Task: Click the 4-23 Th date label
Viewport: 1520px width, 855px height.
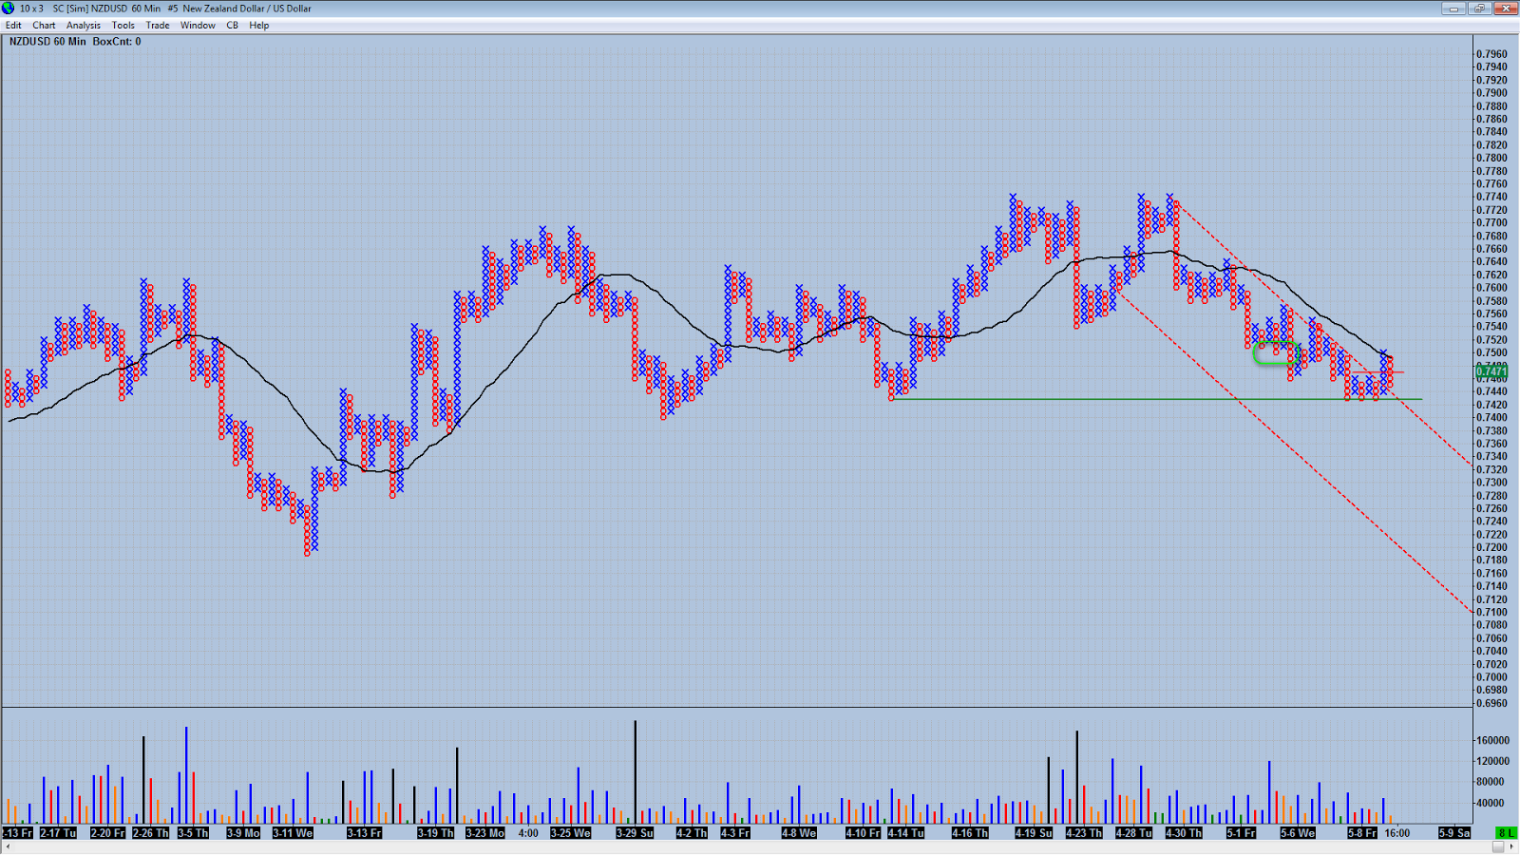Action: pyautogui.click(x=1084, y=833)
